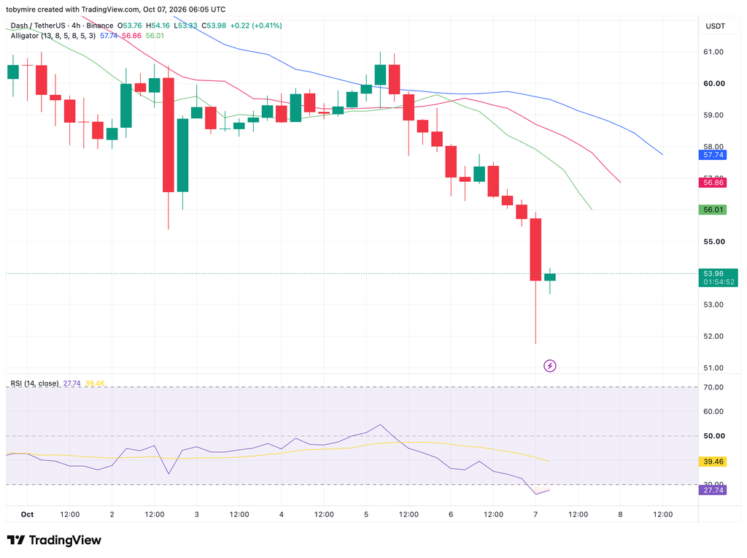Click the 'Oct' label on time axis
This screenshot has height=558, width=747.
pyautogui.click(x=27, y=515)
